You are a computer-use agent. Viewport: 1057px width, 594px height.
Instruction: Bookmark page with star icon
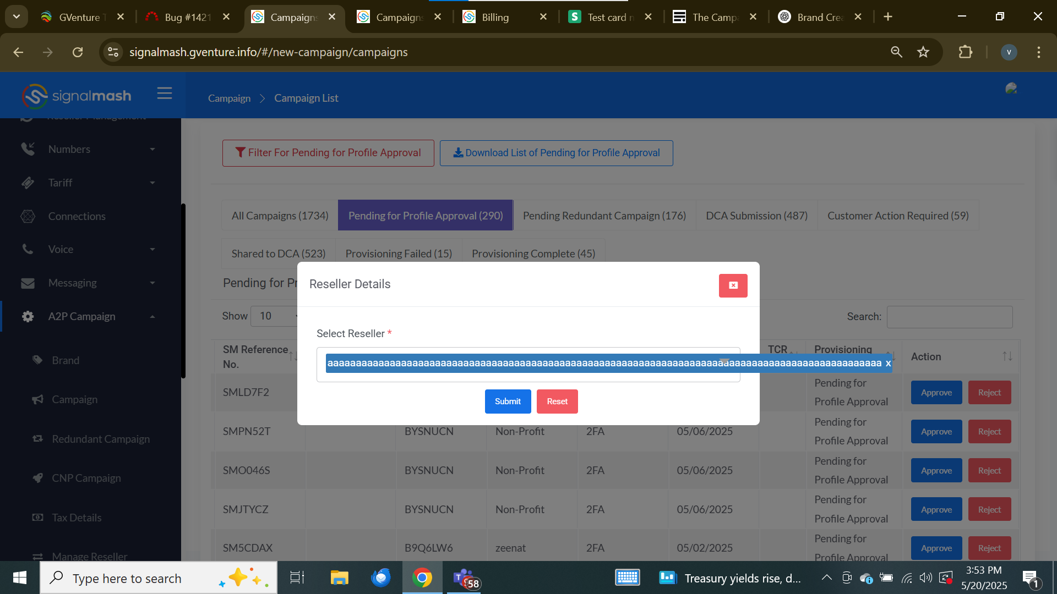(923, 52)
